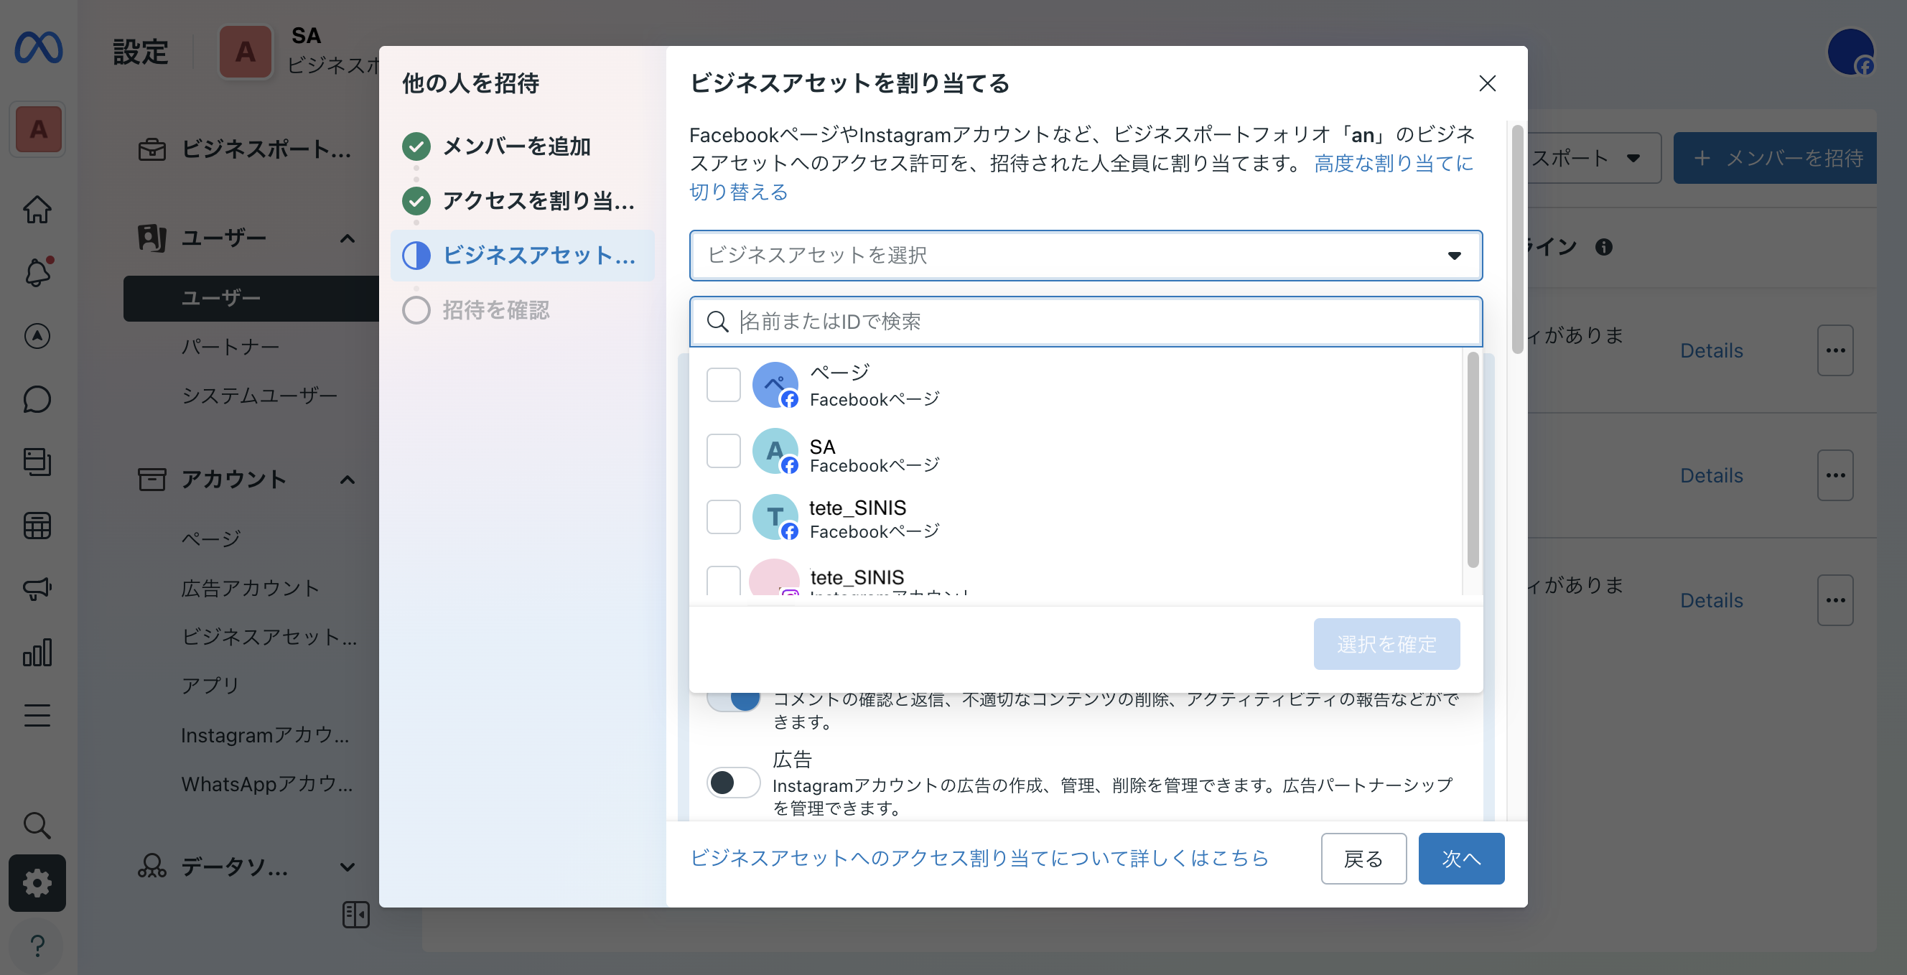1907x975 pixels.
Task: Open the Insights bar chart icon
Action: [37, 652]
